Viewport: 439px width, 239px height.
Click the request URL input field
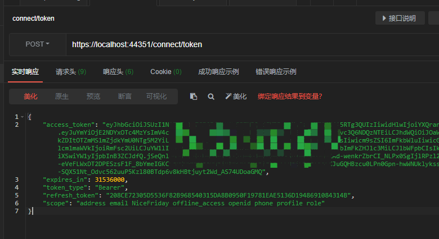252,45
